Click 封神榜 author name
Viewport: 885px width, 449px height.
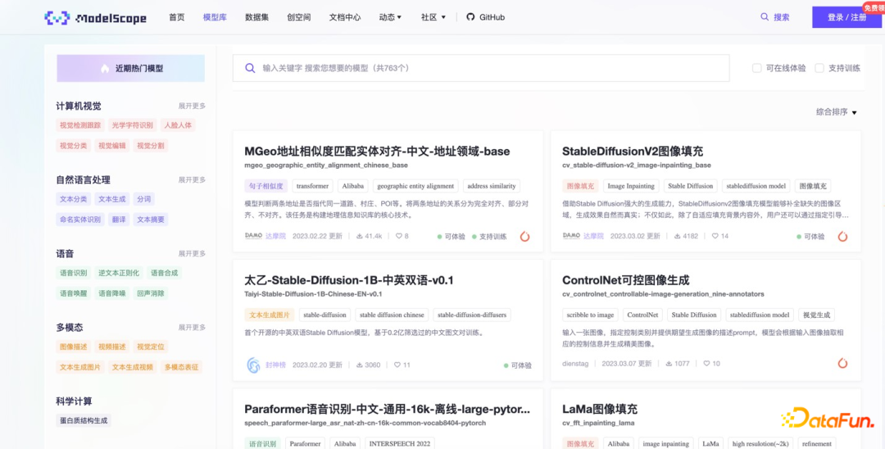(x=277, y=365)
